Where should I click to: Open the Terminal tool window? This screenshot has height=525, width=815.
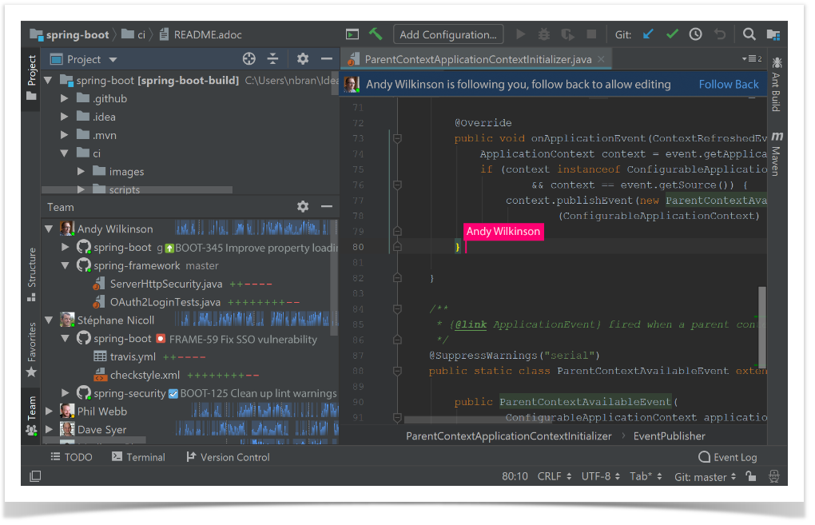click(x=138, y=457)
